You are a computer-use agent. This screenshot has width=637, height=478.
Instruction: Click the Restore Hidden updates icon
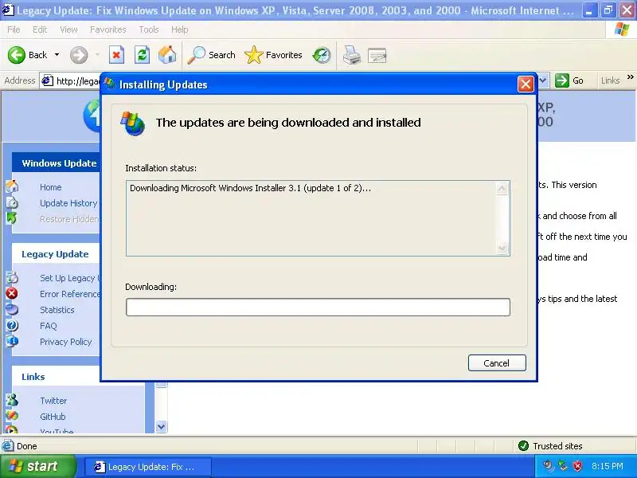(x=12, y=217)
